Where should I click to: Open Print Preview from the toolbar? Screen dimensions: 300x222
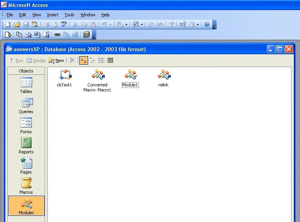[x=55, y=24]
